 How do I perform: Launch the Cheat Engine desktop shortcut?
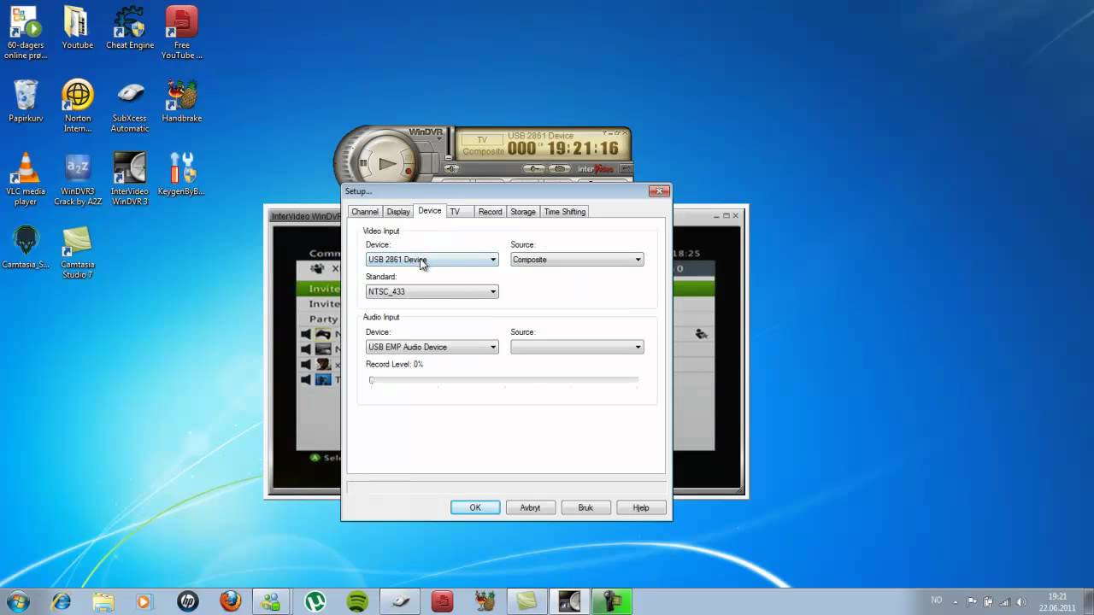tap(130, 29)
